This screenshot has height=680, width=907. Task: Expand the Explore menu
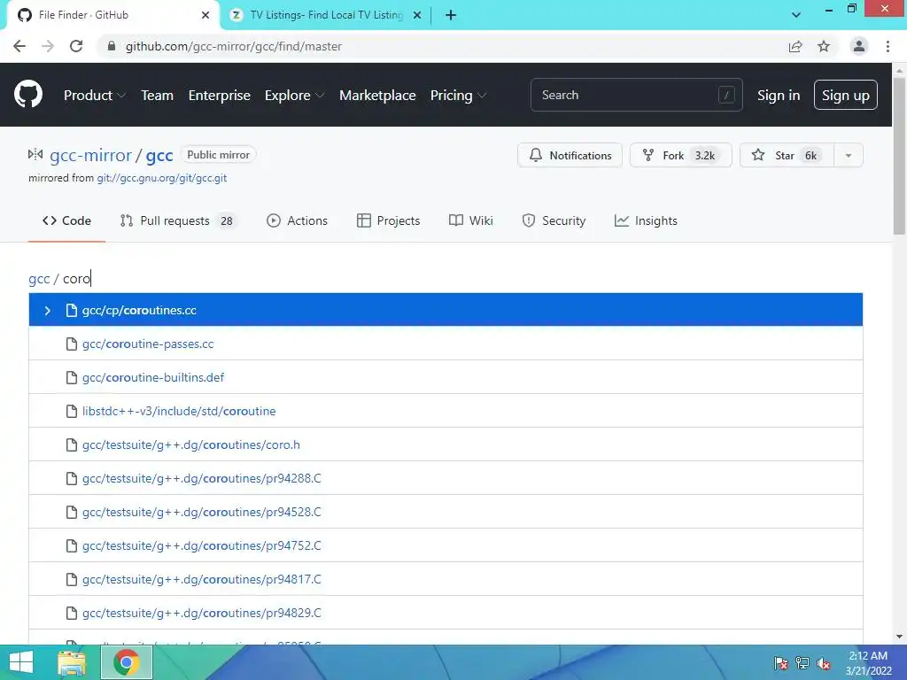pyautogui.click(x=294, y=96)
